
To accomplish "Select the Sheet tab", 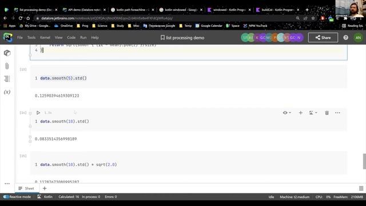I will click(x=26, y=188).
